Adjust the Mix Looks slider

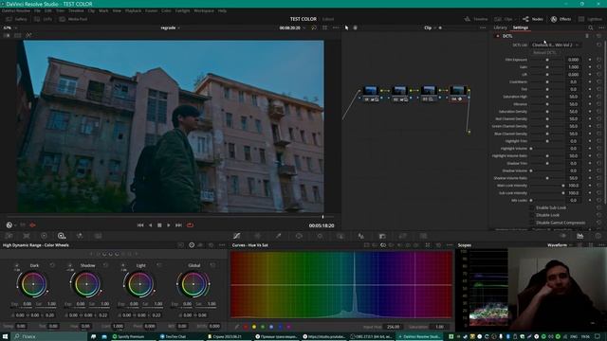[x=547, y=200]
